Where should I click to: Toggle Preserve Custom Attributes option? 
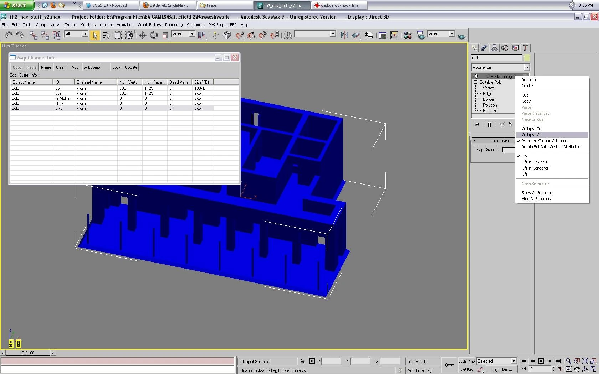[x=545, y=141]
